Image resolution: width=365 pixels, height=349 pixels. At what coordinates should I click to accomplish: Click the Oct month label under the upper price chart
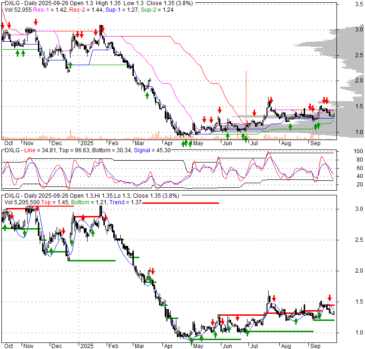click(8, 143)
